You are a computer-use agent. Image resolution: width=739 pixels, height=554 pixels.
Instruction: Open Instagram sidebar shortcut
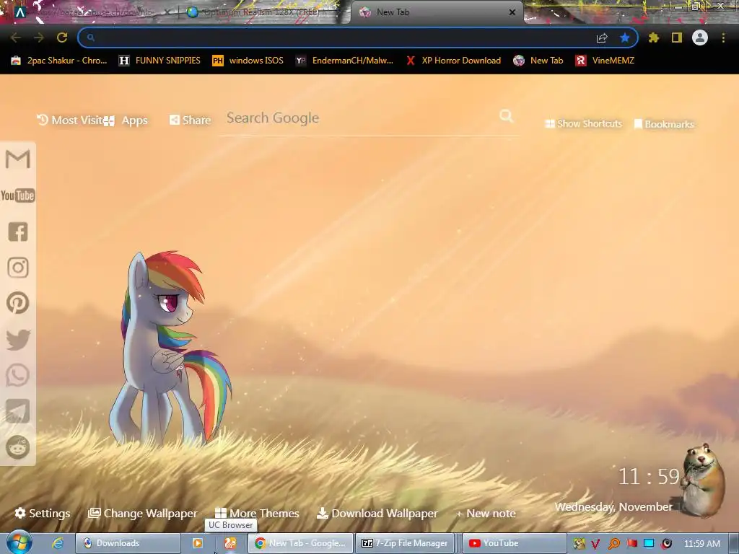[x=18, y=268]
